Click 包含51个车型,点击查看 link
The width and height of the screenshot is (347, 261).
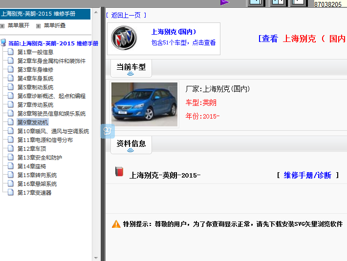183,42
